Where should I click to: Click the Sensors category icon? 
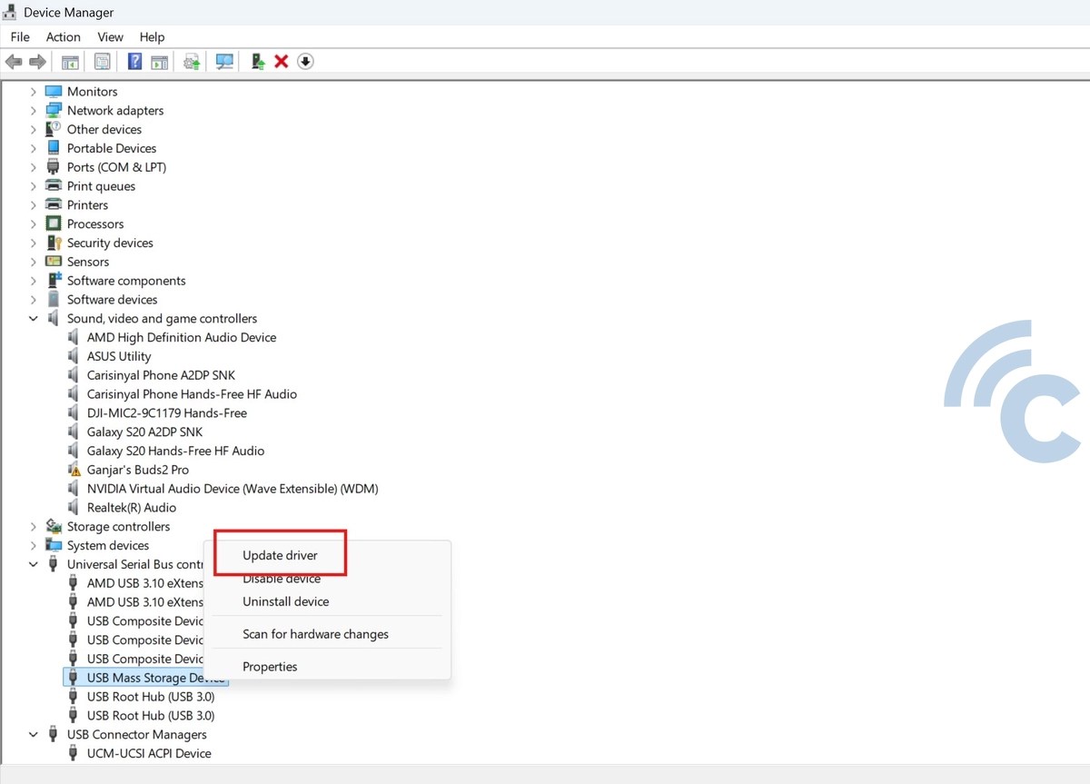click(54, 262)
